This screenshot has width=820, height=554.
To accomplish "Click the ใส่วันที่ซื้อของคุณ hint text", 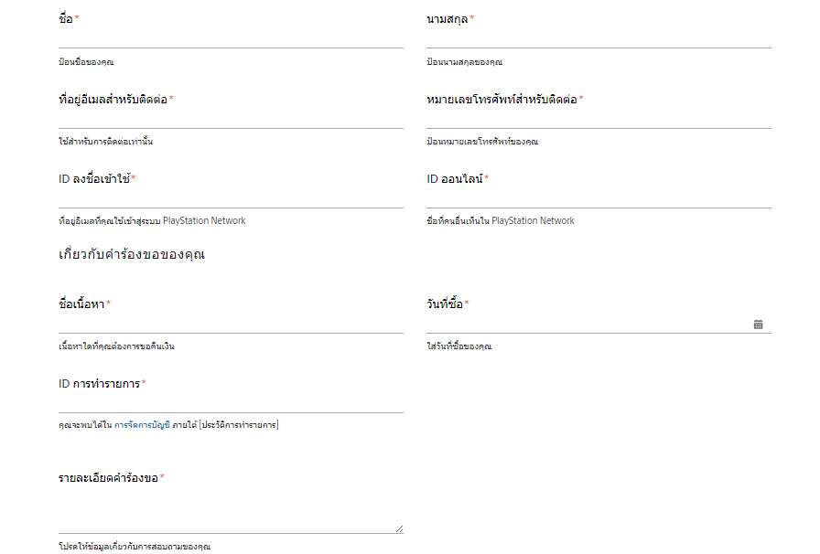I will pyautogui.click(x=459, y=346).
